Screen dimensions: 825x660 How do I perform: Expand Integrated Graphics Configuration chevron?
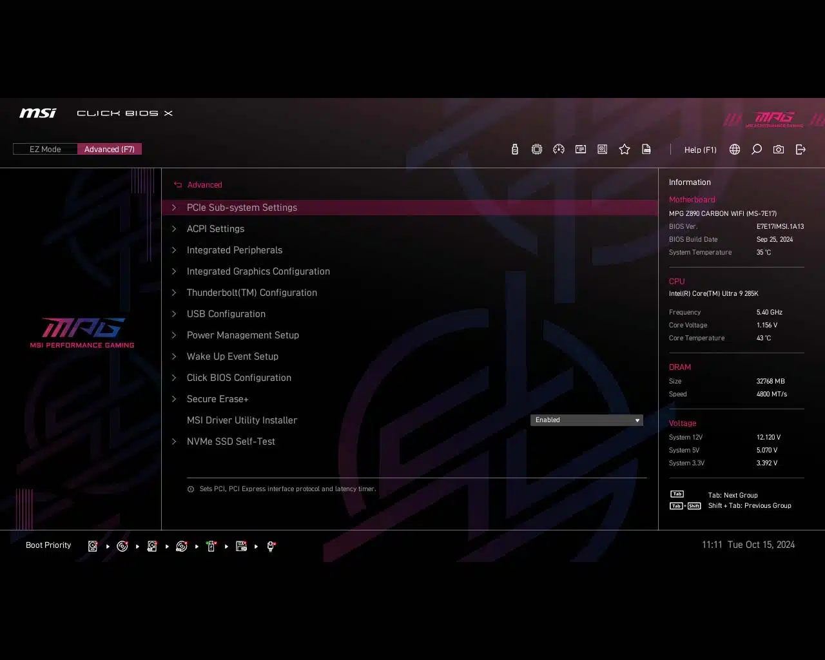tap(174, 271)
